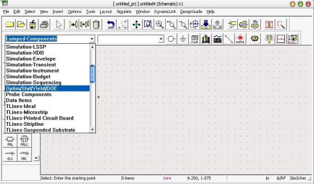Image resolution: width=314 pixels, height=190 pixels.
Task: Click the print icon in toolbar
Action: [44, 25]
